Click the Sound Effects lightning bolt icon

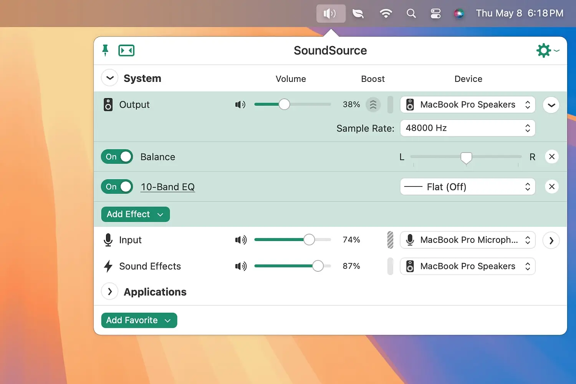(x=108, y=266)
